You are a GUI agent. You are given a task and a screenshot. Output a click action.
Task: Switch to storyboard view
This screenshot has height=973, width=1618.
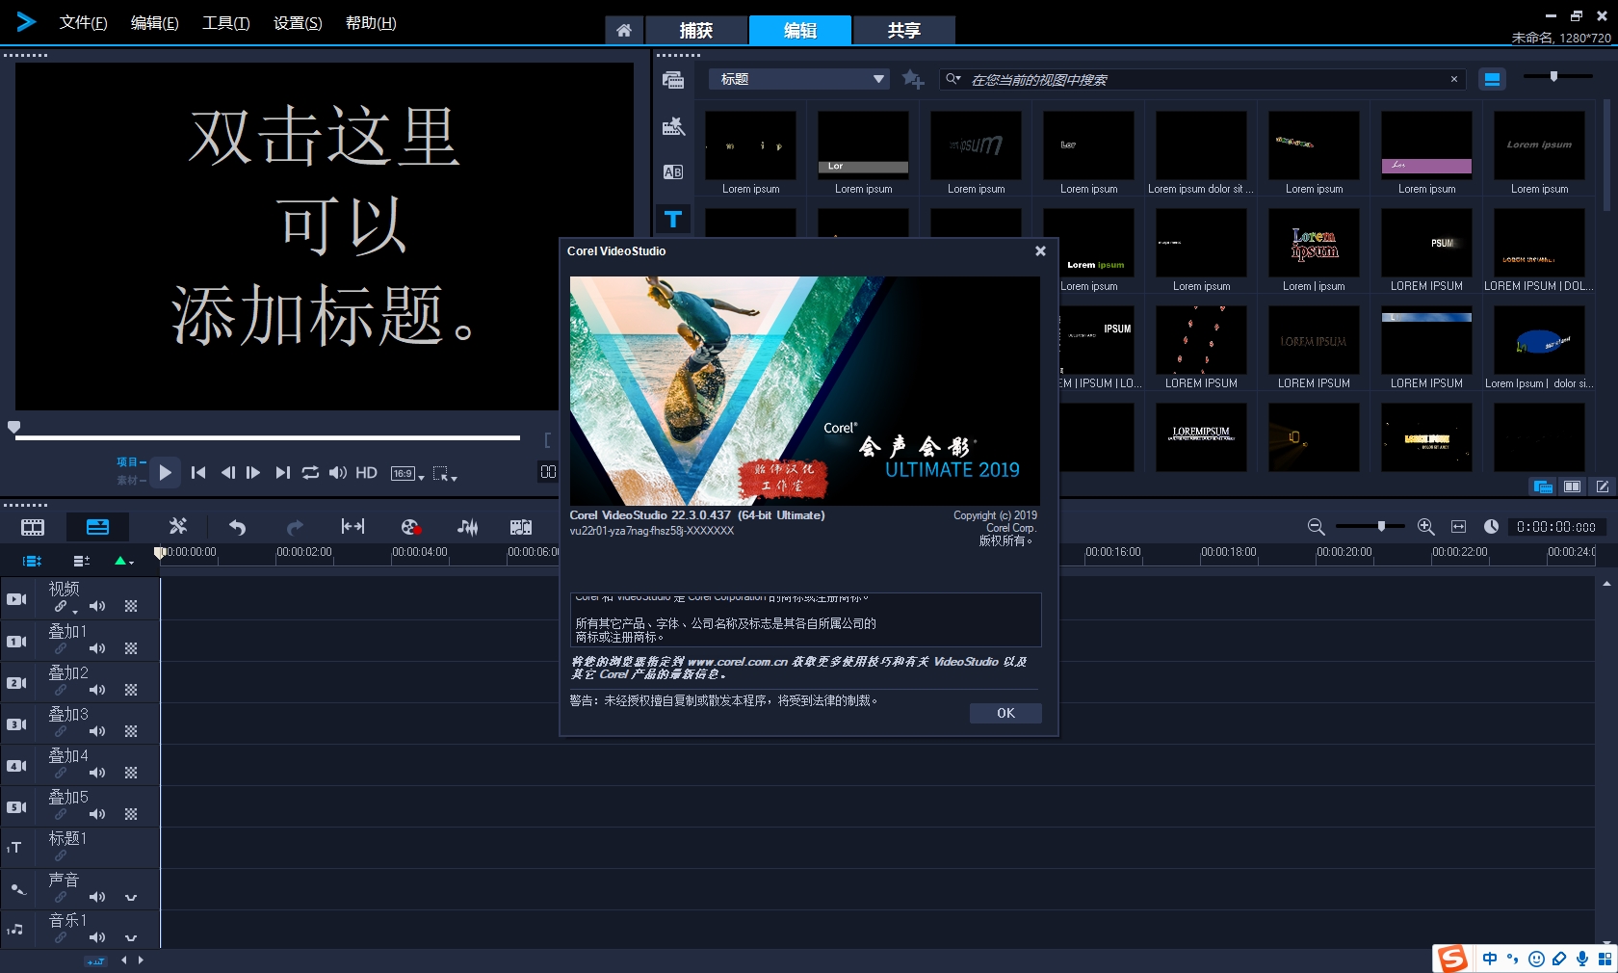click(x=33, y=527)
